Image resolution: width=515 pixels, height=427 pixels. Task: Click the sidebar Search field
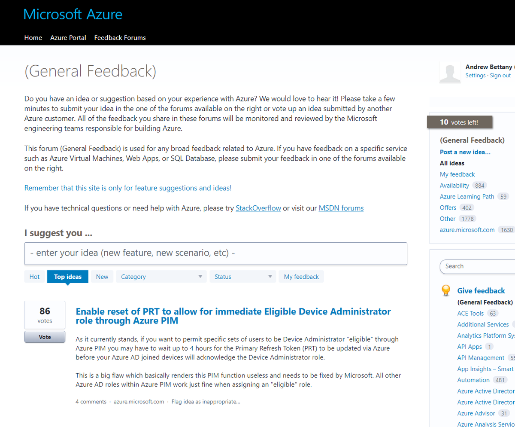click(x=478, y=266)
